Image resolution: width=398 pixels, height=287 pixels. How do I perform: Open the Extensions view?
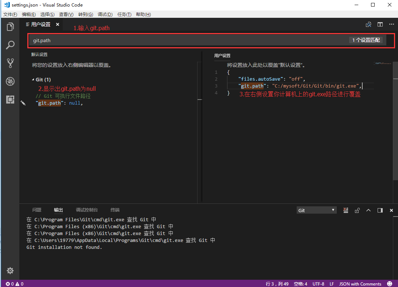pyautogui.click(x=10, y=100)
